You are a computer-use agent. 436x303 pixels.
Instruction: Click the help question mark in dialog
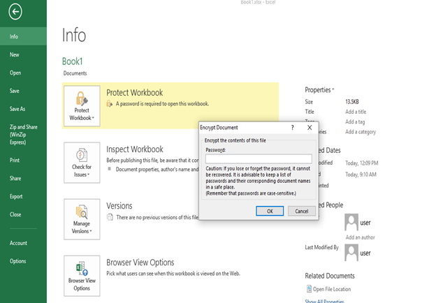(x=292, y=128)
